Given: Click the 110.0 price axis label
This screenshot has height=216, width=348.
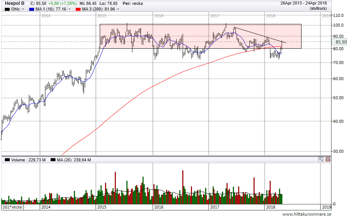Looking at the screenshot, I should pos(339,15).
